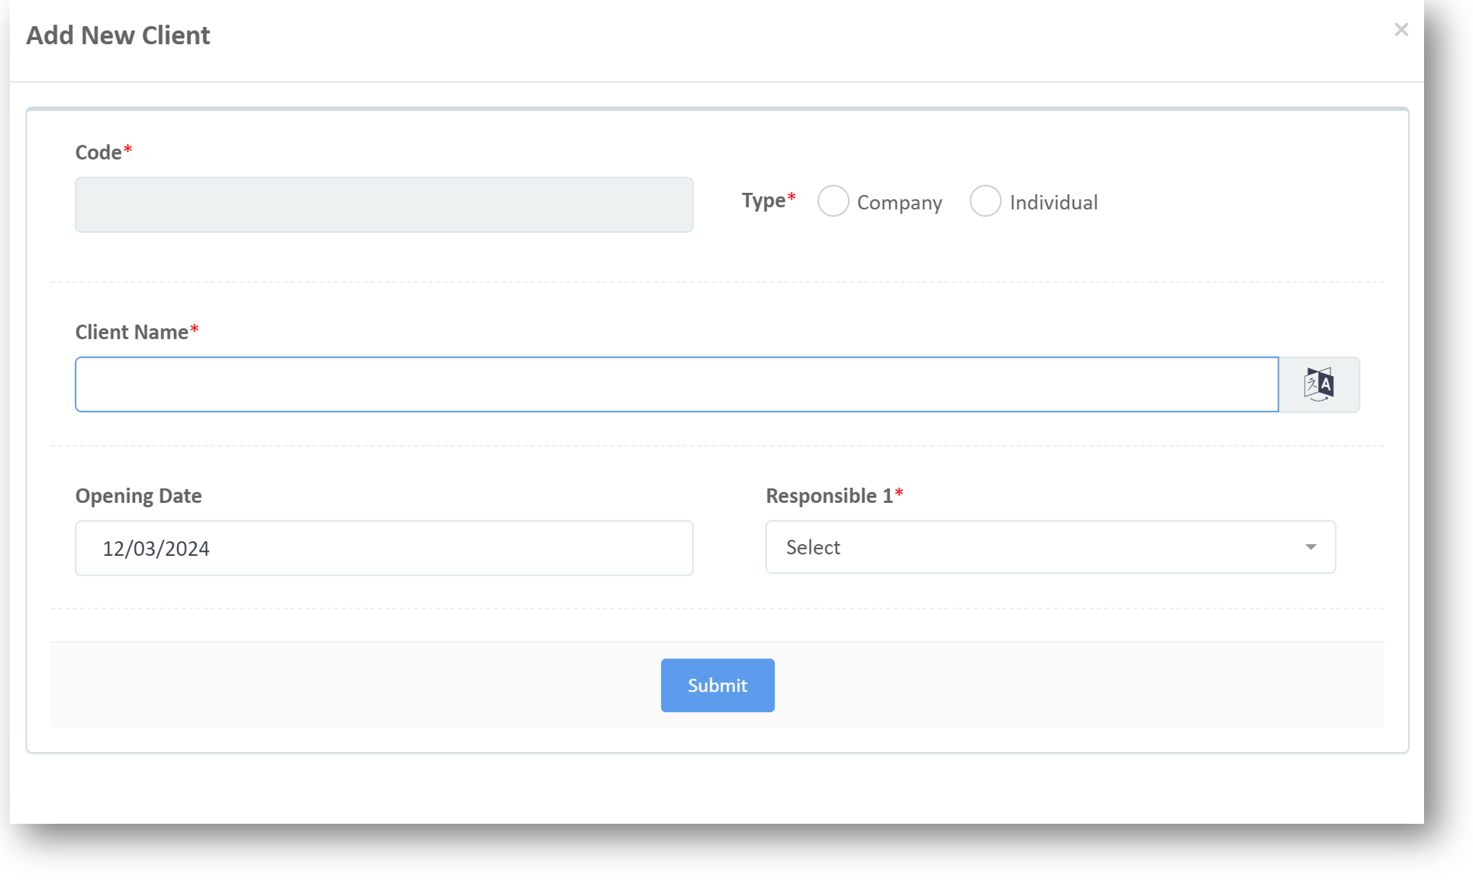Open the Responsible 1 Select dropdown

tap(1049, 547)
